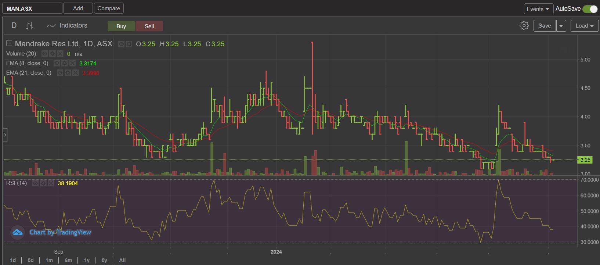Click the Volume (20) legend label
This screenshot has width=600, height=265.
tap(21, 54)
